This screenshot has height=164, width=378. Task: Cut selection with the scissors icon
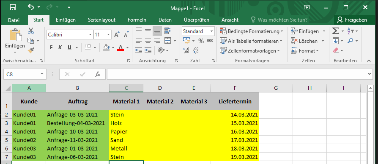31,31
